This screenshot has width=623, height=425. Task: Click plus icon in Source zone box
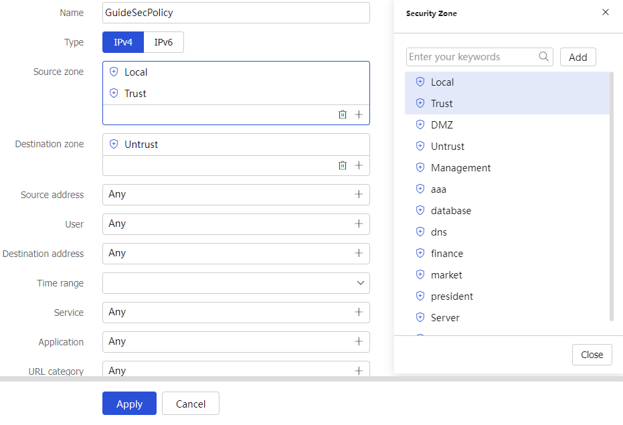coord(359,114)
